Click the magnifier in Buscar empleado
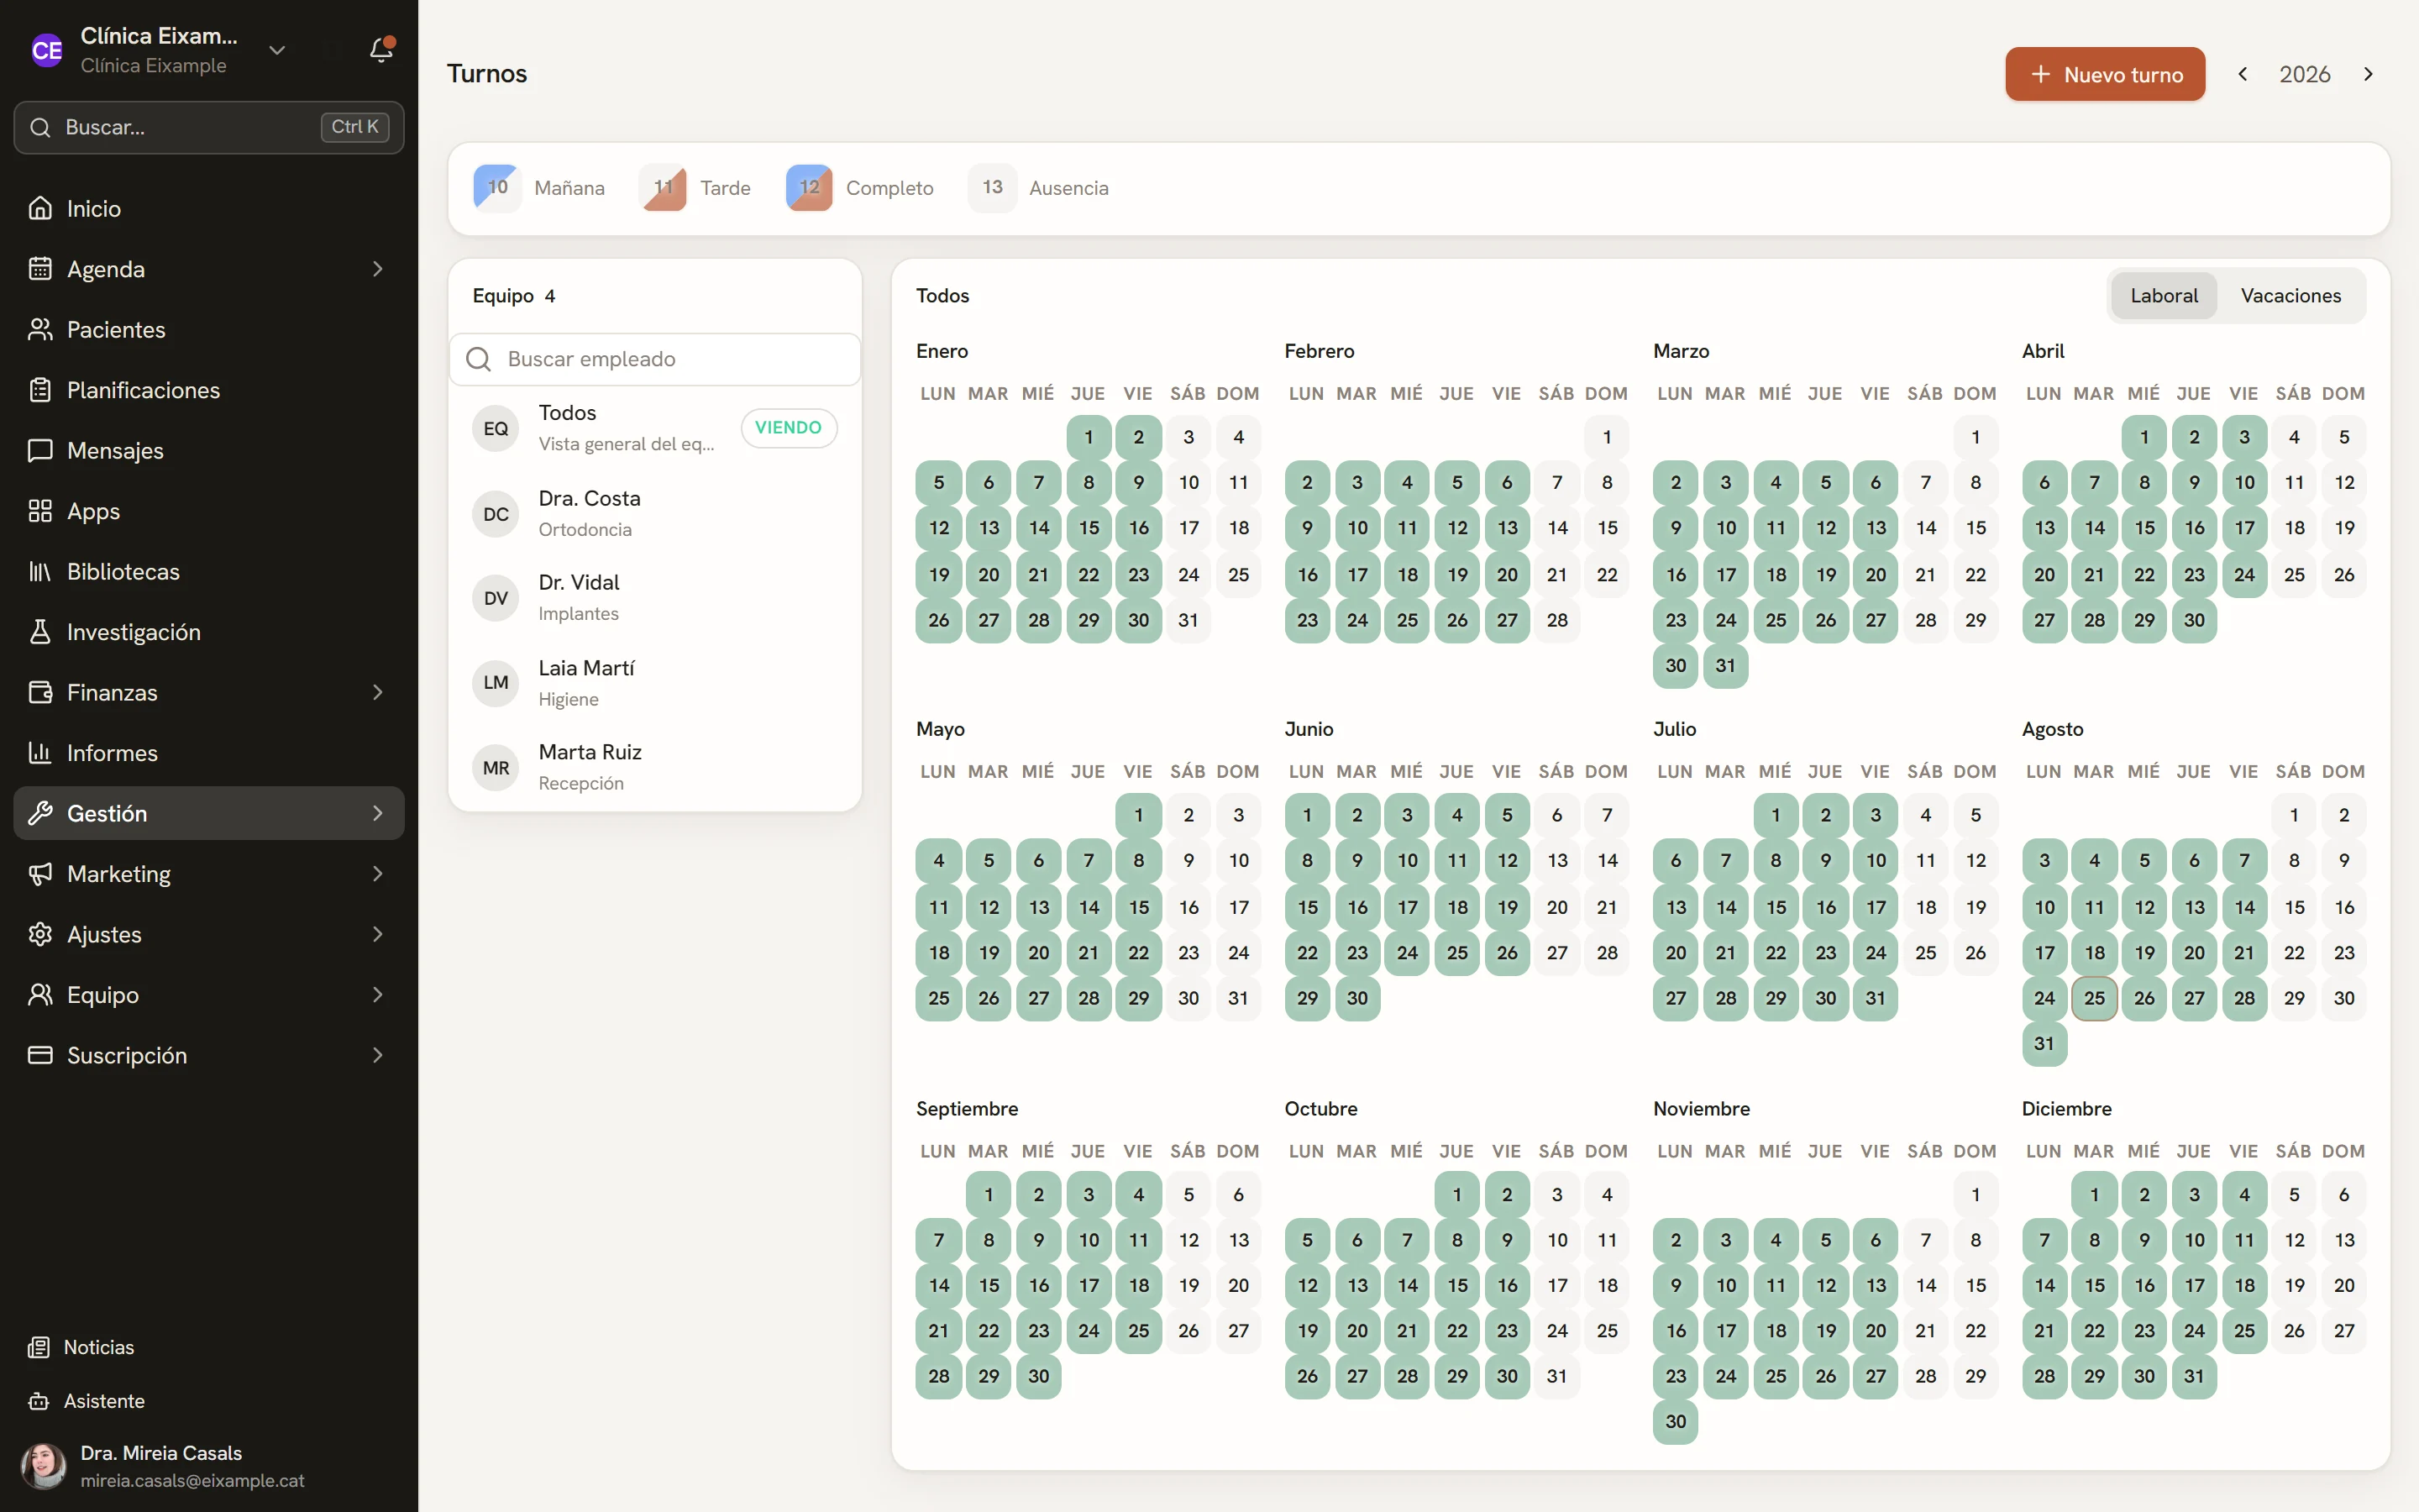Viewport: 2419px width, 1512px height. click(x=479, y=359)
